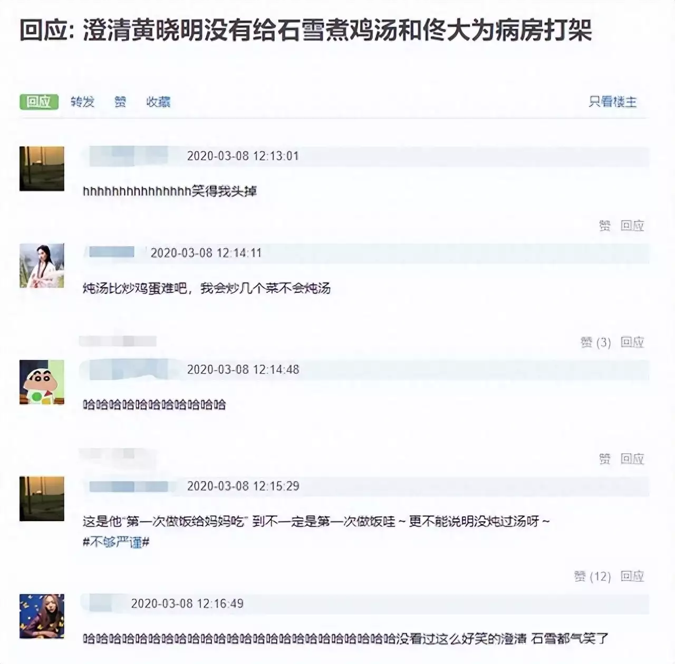
Task: Like the comment with 赞 (12)
Action: coord(592,577)
